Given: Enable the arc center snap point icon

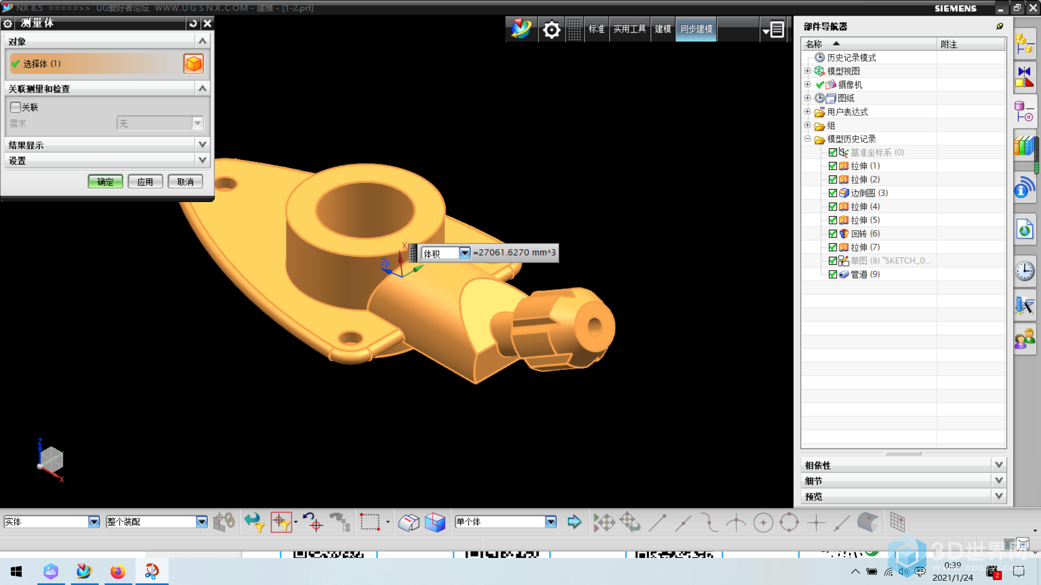Looking at the screenshot, I should coord(763,523).
